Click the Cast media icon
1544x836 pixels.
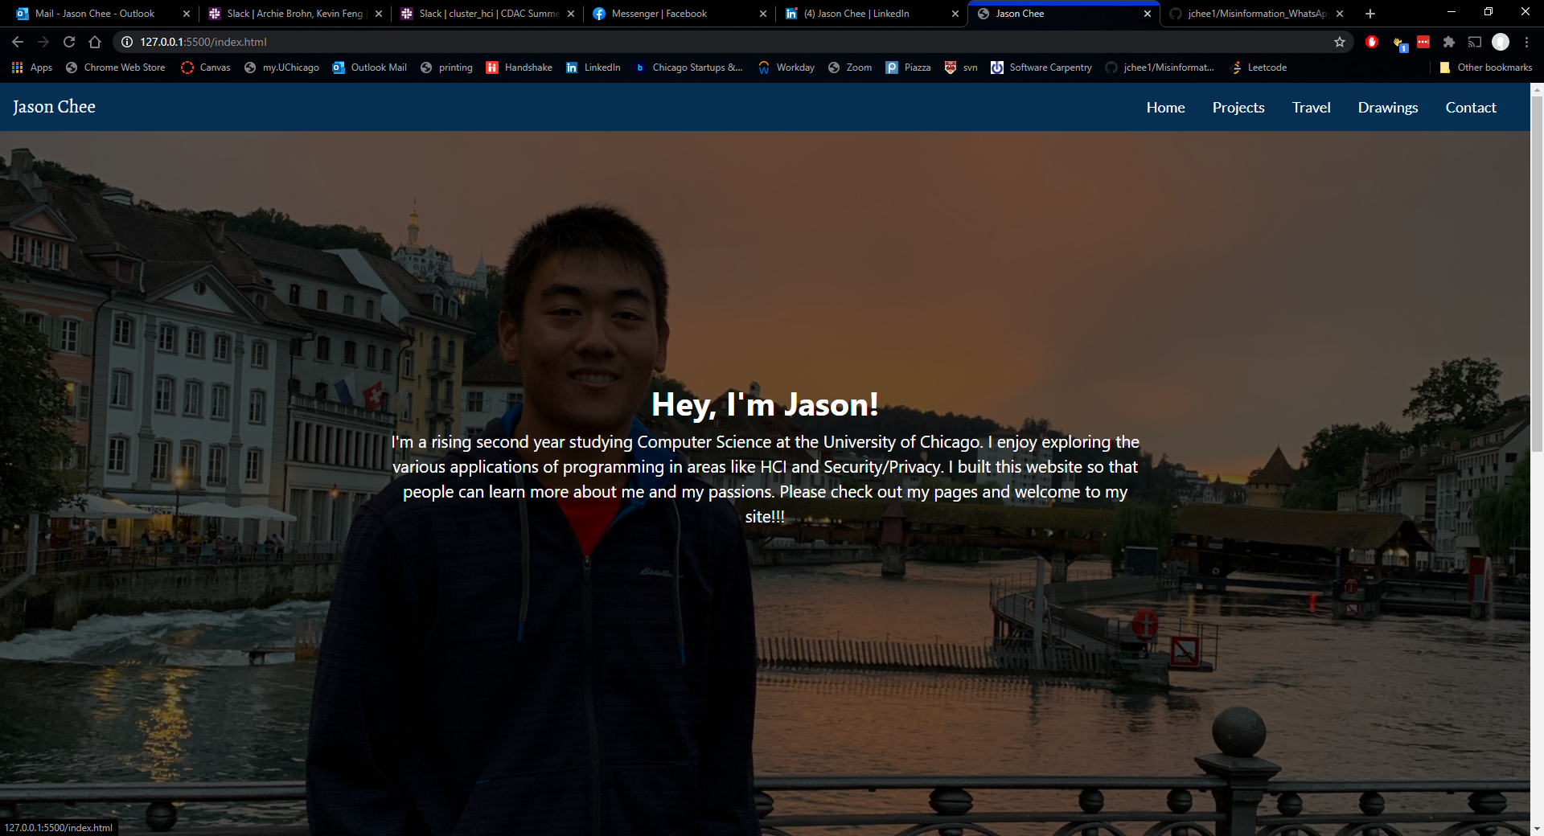coord(1475,42)
